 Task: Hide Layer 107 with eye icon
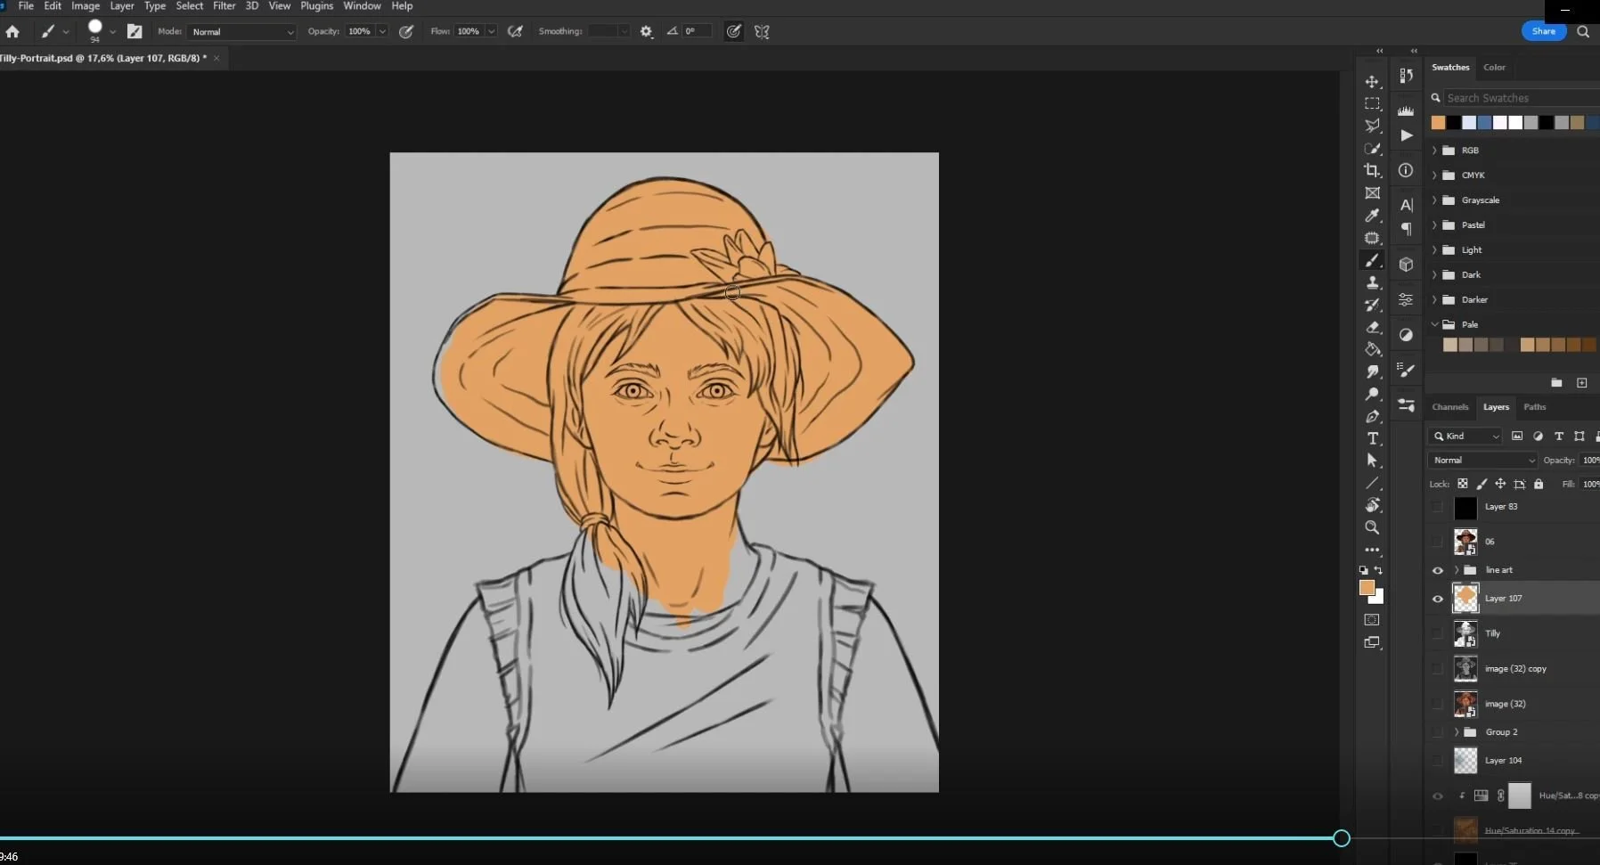click(x=1437, y=599)
